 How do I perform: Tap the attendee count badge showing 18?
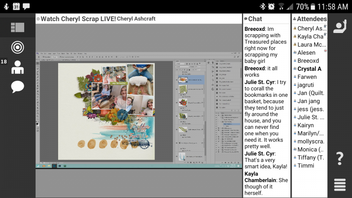point(4,62)
